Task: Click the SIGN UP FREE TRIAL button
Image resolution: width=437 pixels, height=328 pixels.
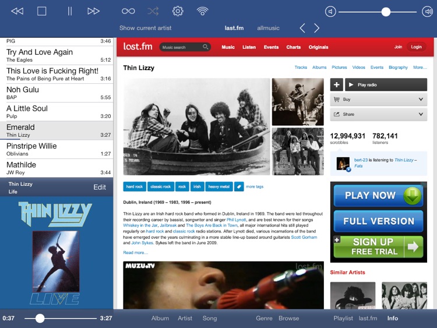Action: tap(378, 246)
